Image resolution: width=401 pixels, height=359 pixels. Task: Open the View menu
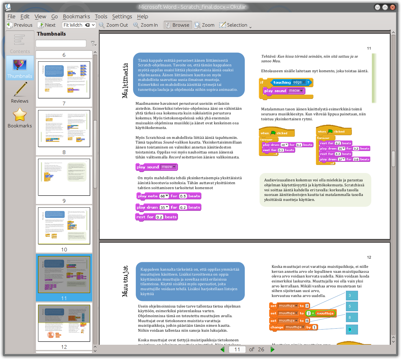coord(40,16)
